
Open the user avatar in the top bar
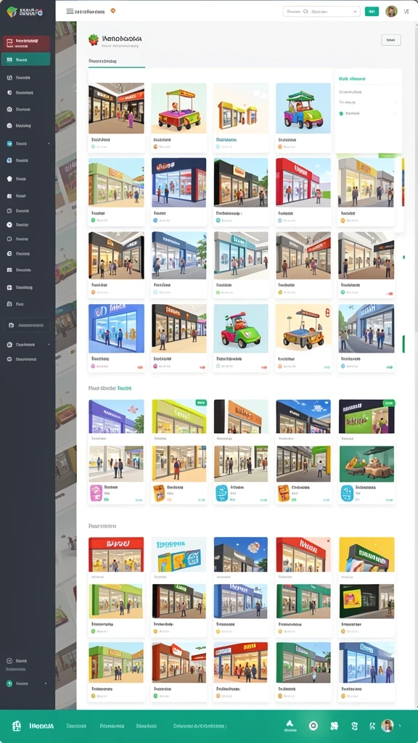point(391,12)
